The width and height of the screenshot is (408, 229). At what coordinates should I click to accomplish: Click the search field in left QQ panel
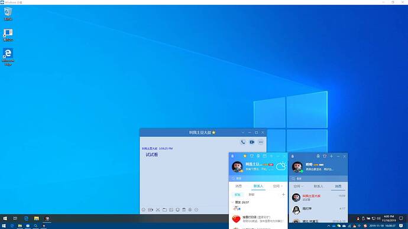[x=258, y=178]
